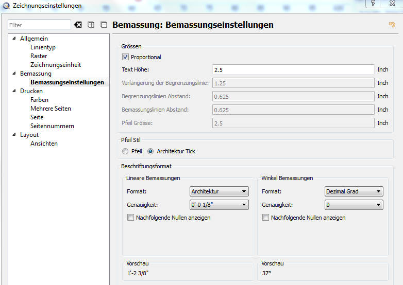Screen dimensions: 403x285
Task: Enable Nachfolgende Nullen anzeigen for Winkel Bemassungen
Action: tap(265, 218)
